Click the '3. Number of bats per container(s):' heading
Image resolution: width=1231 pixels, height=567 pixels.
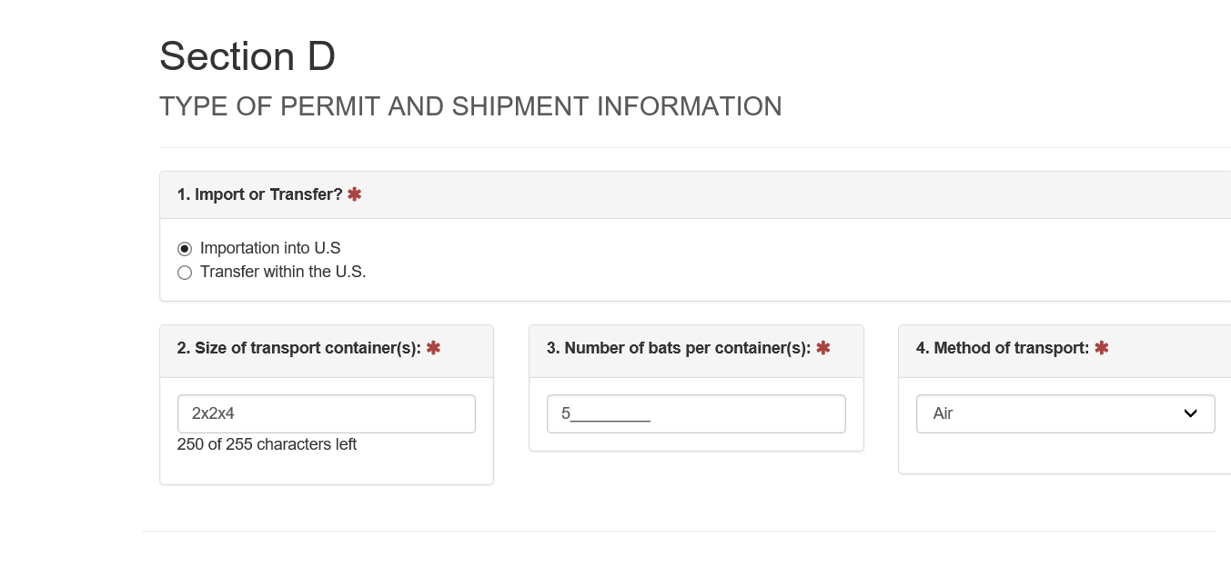pyautogui.click(x=678, y=348)
